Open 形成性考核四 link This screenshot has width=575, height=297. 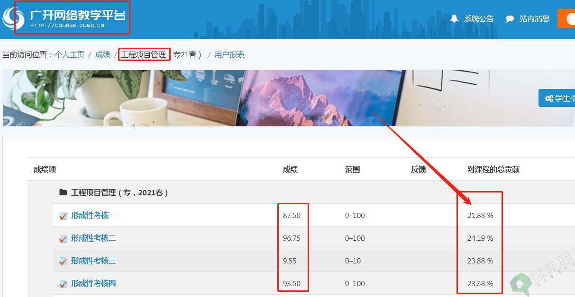click(93, 283)
